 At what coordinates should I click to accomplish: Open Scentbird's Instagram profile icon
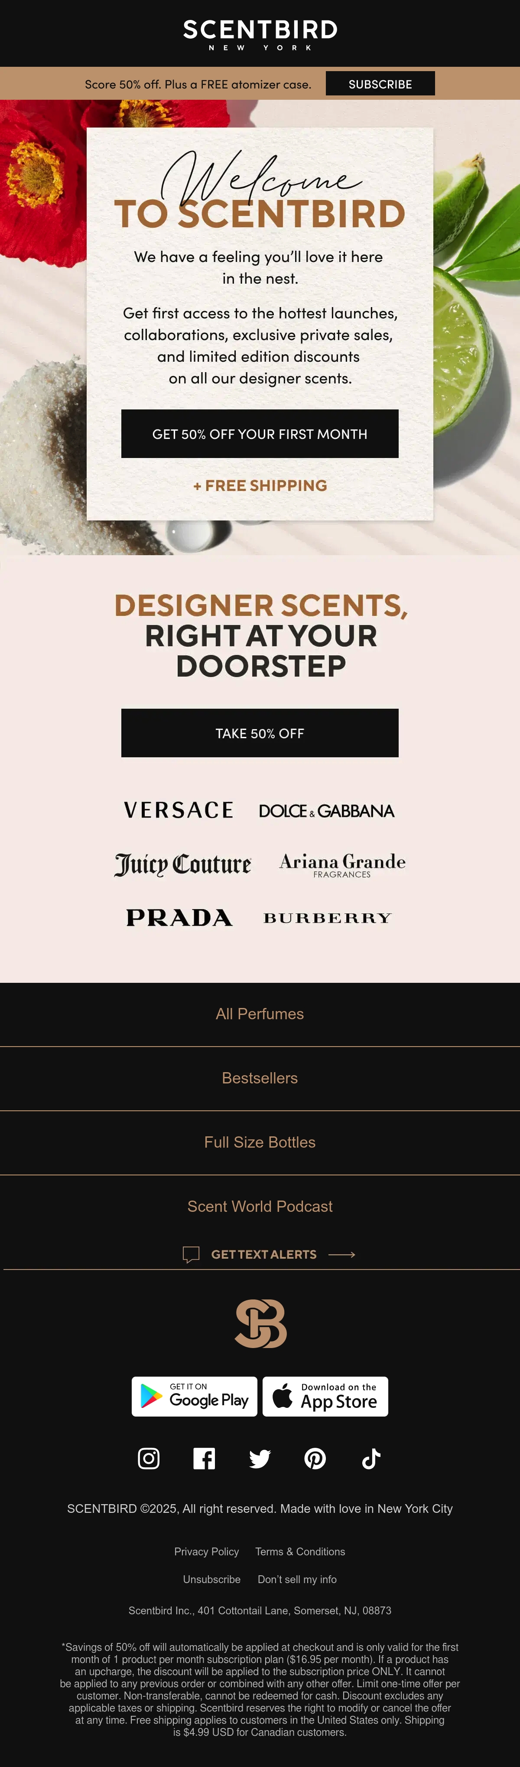[x=149, y=1458]
